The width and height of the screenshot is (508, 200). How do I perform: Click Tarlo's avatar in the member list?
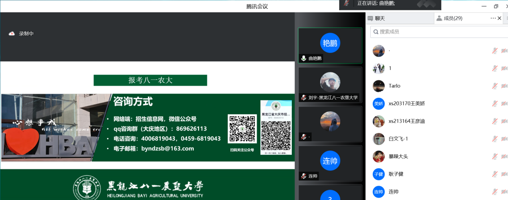pyautogui.click(x=378, y=86)
